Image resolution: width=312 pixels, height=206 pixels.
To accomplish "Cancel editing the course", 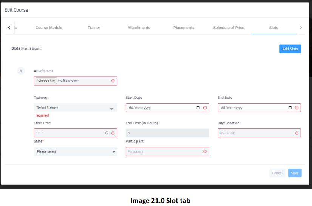I will 277,173.
